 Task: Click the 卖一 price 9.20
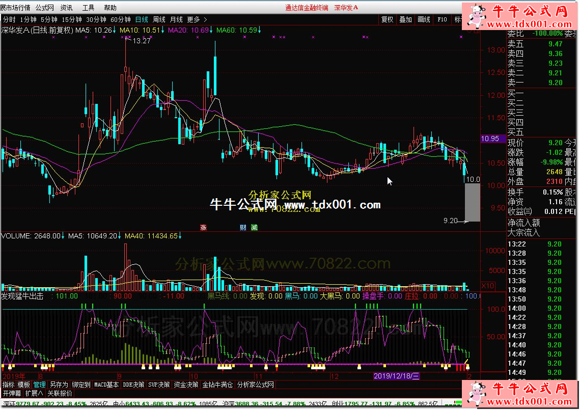tap(555, 82)
